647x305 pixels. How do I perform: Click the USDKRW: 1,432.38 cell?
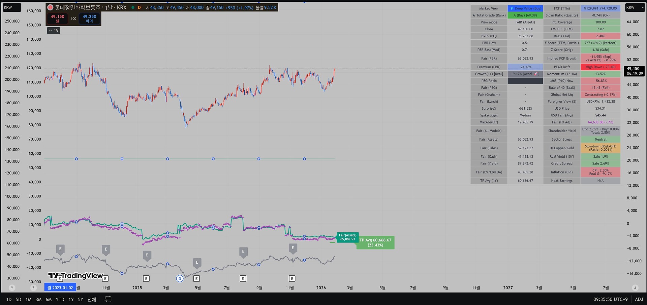(600, 102)
